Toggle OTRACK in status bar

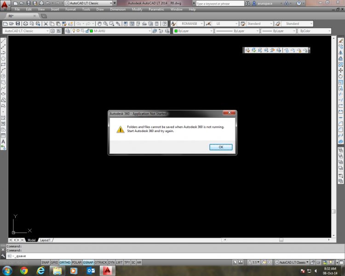pyautogui.click(x=101, y=262)
